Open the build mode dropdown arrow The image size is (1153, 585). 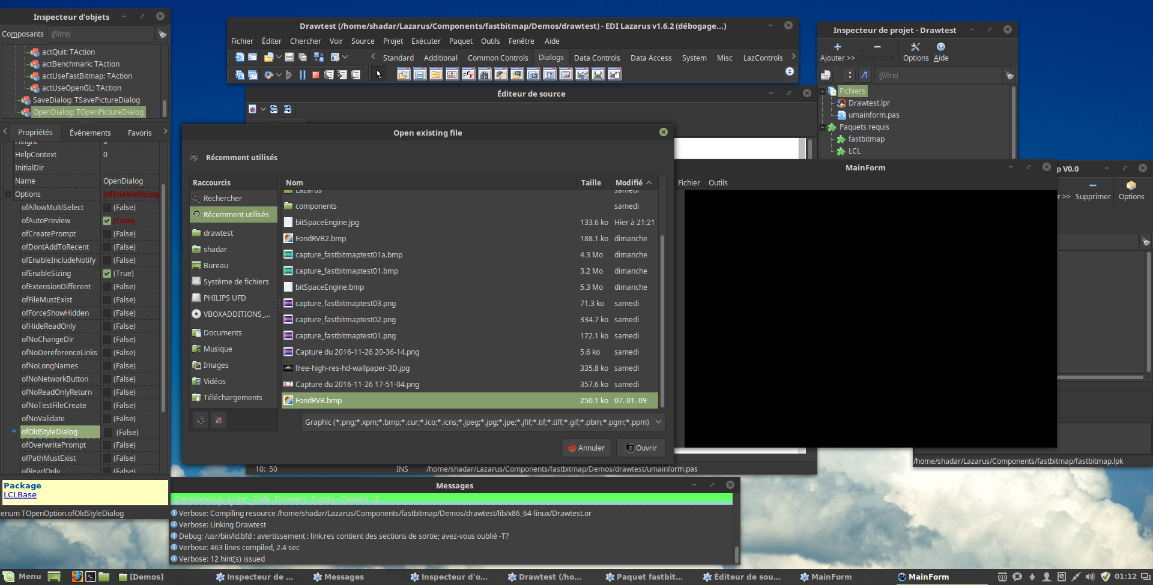279,75
